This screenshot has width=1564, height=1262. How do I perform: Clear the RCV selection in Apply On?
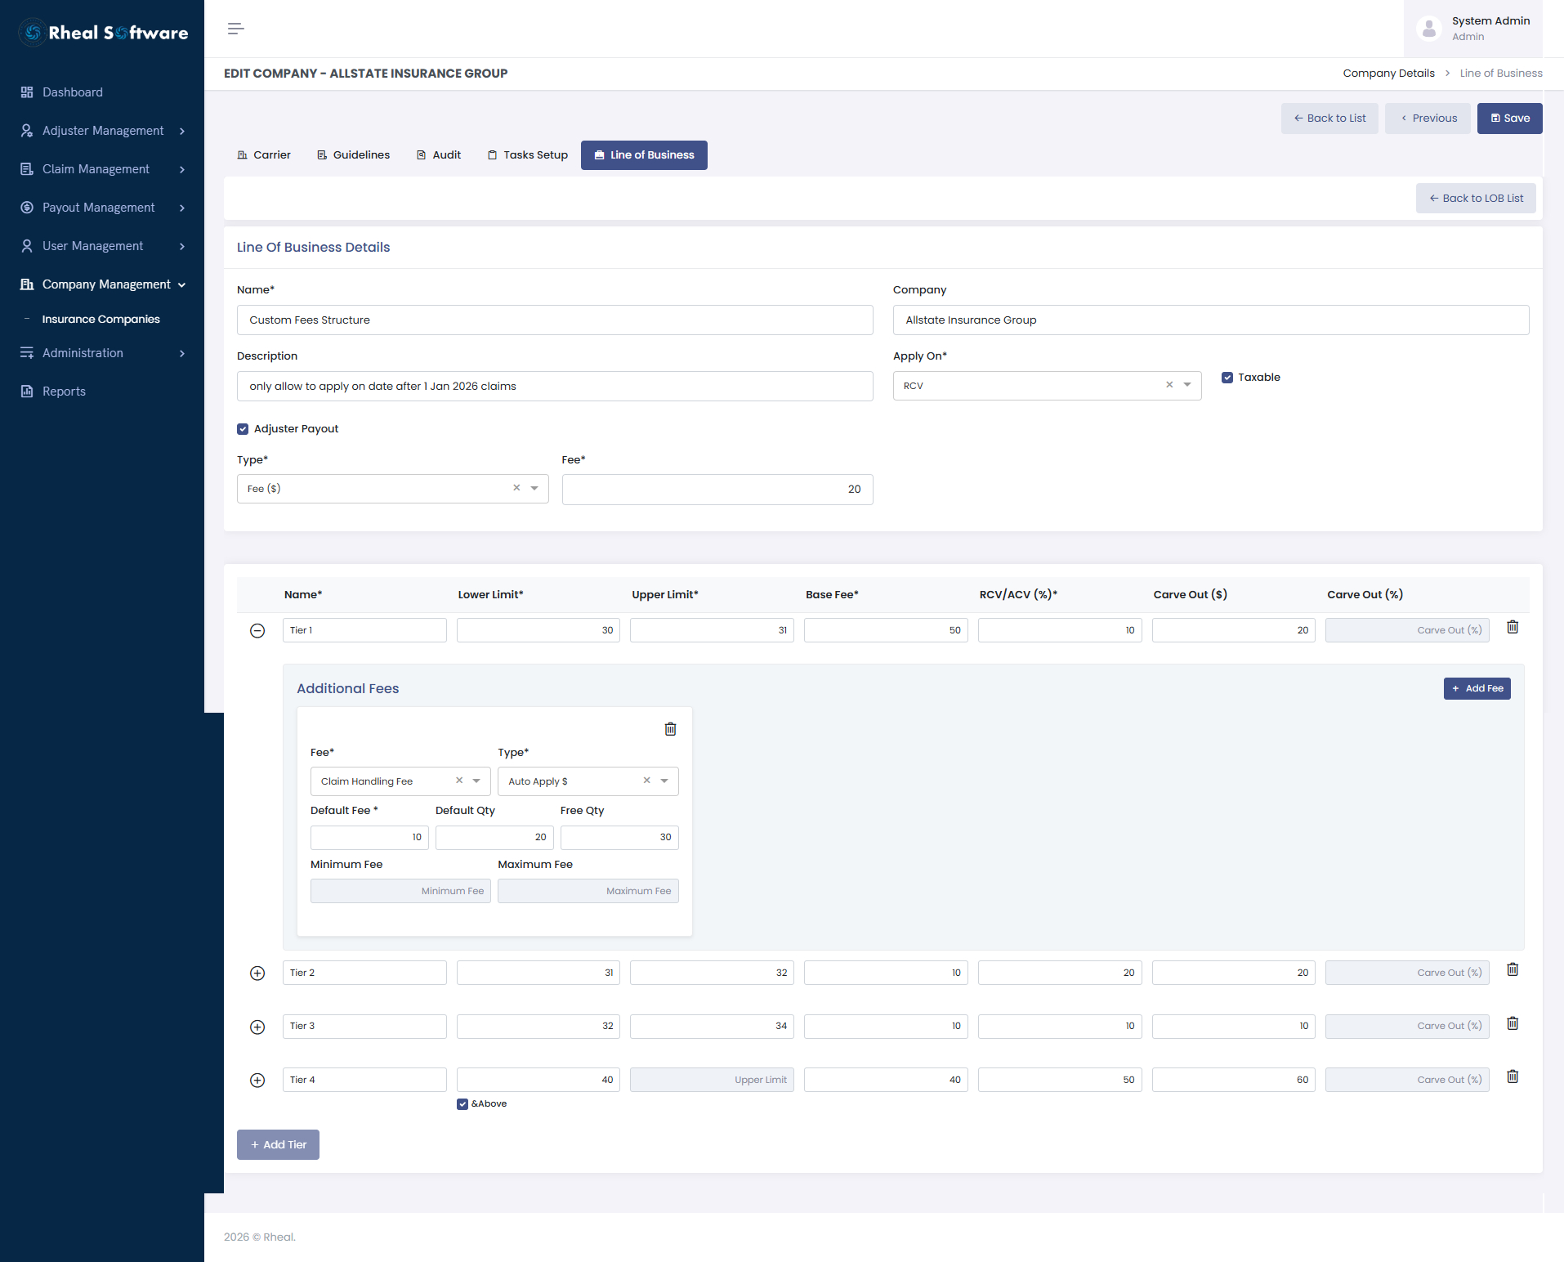[x=1169, y=385]
